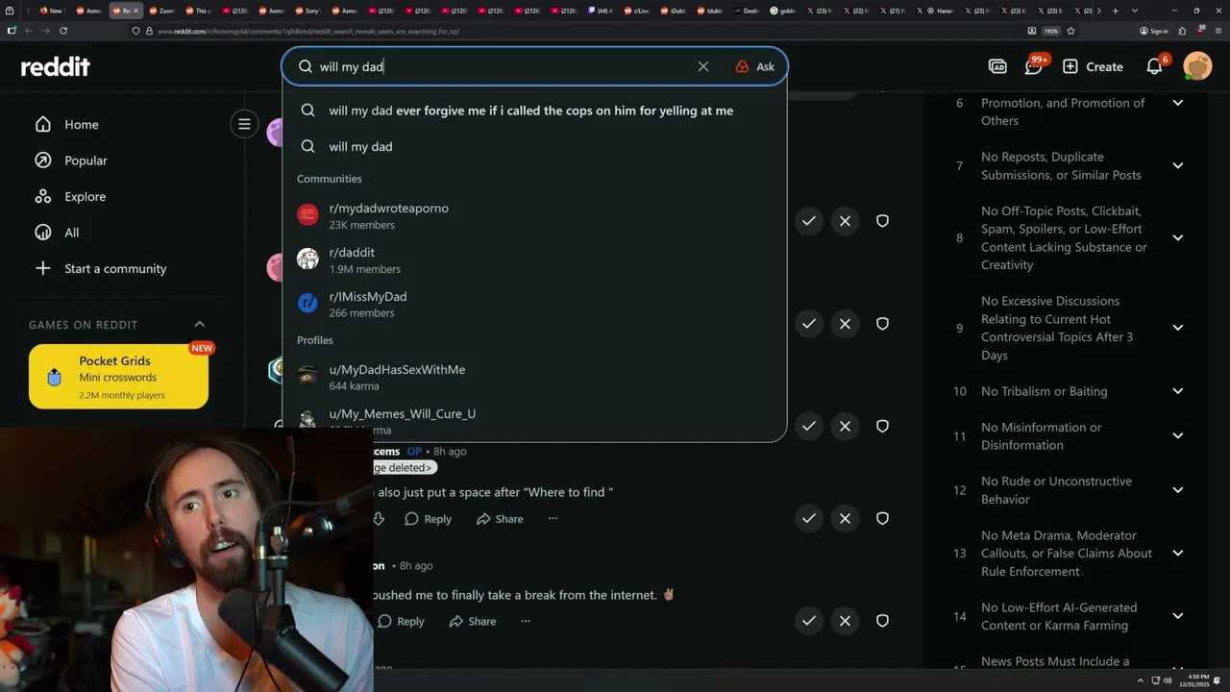Screen dimensions: 1230x692
Task: Open more options on 'take a break' comment
Action: click(x=526, y=622)
